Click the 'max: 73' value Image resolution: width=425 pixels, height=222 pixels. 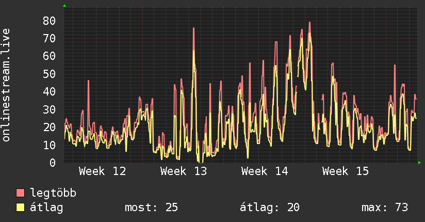(x=385, y=208)
